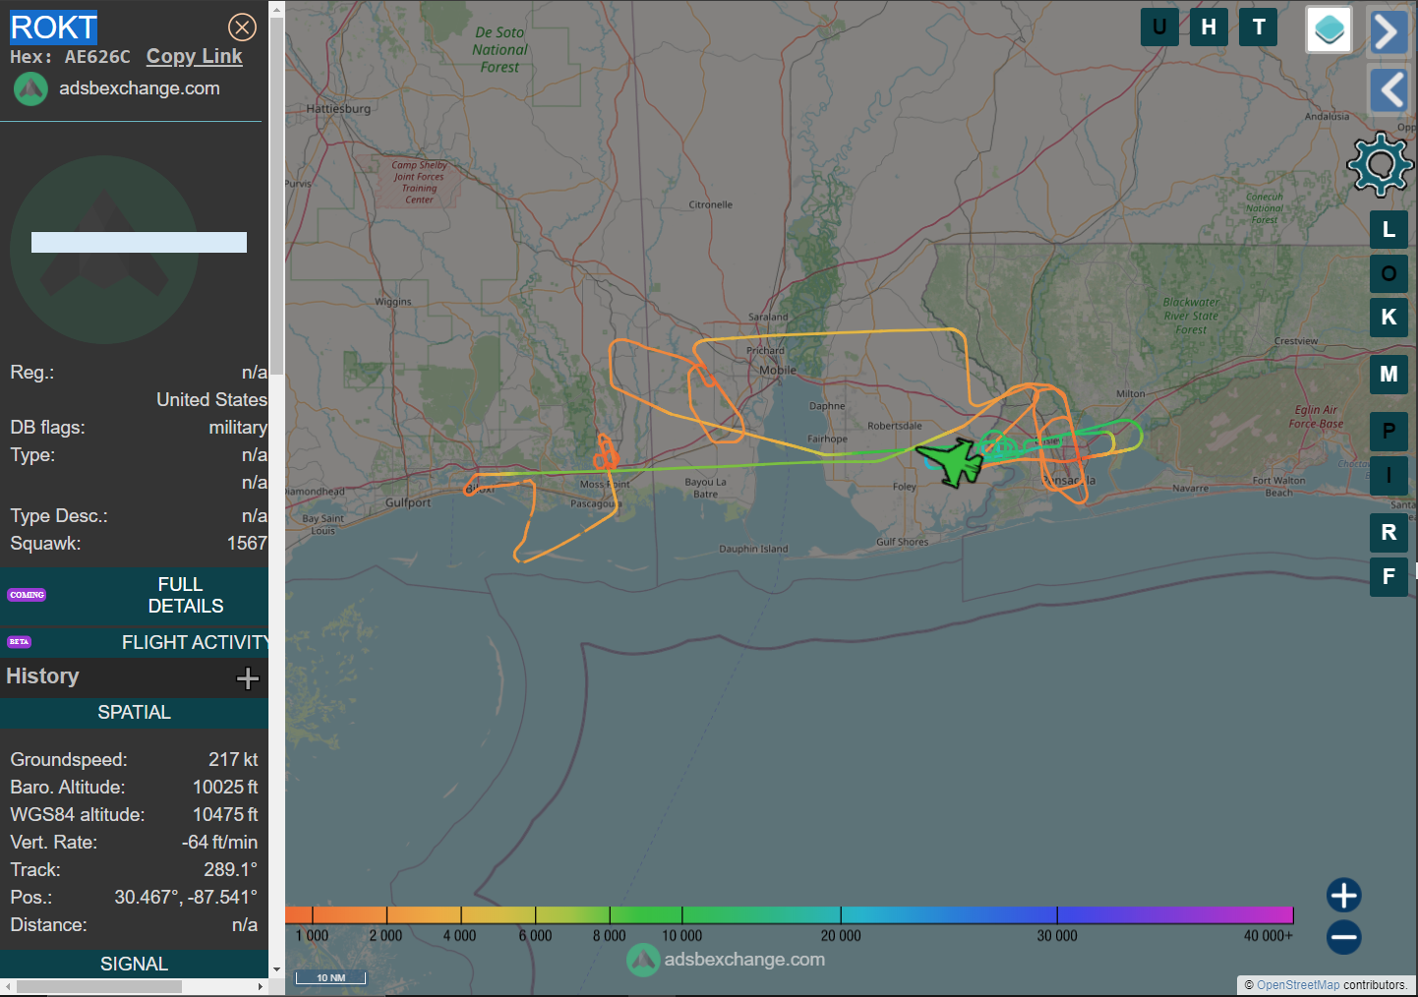The image size is (1418, 997).
Task: Toggle the H map button
Action: 1209,27
